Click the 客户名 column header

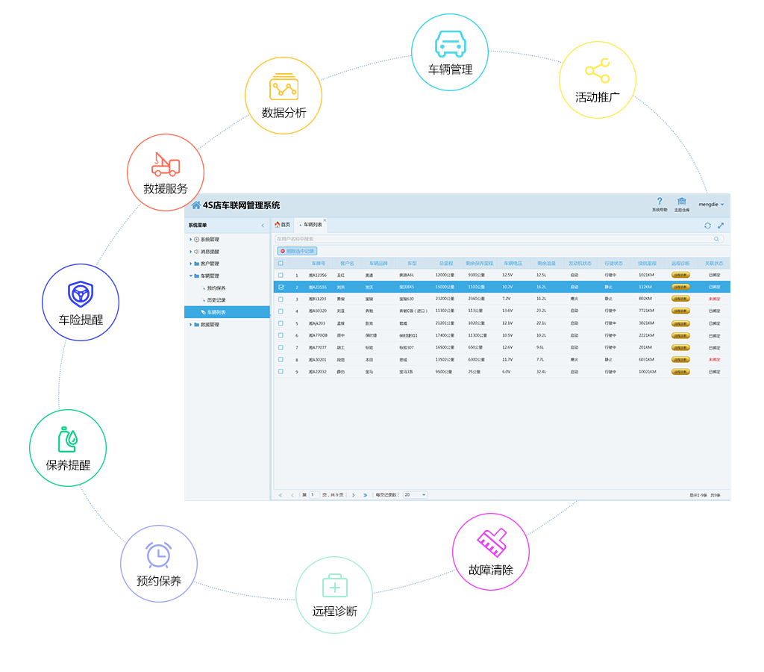(x=348, y=264)
